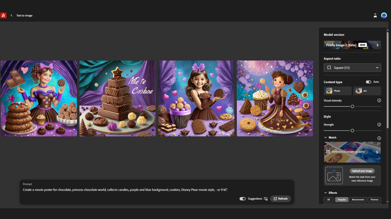Click the Adobe logo icon
Image resolution: width=391 pixels, height=219 pixels.
point(3,16)
